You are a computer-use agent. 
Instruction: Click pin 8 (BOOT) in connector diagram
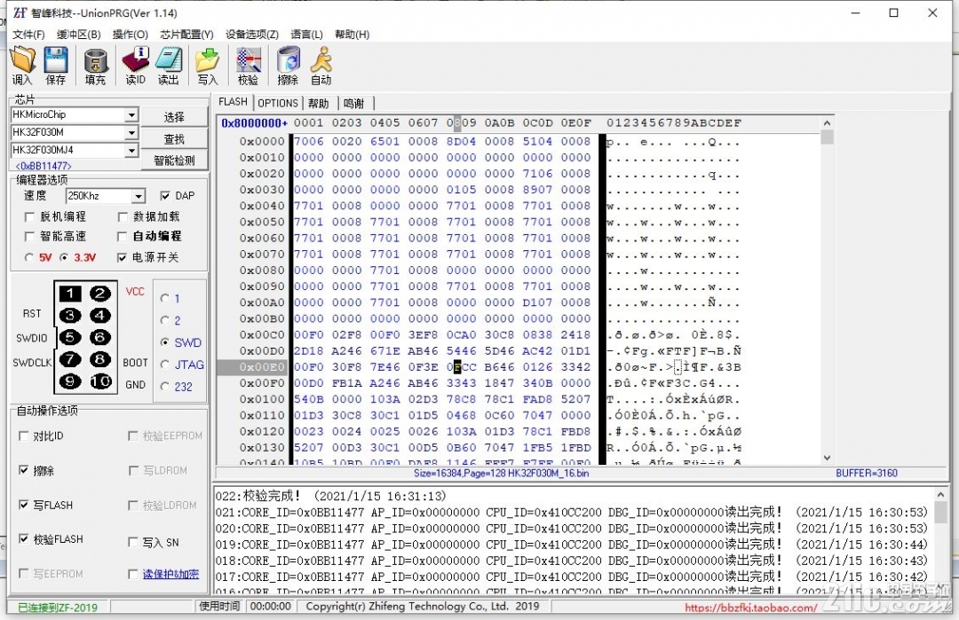pos(100,359)
